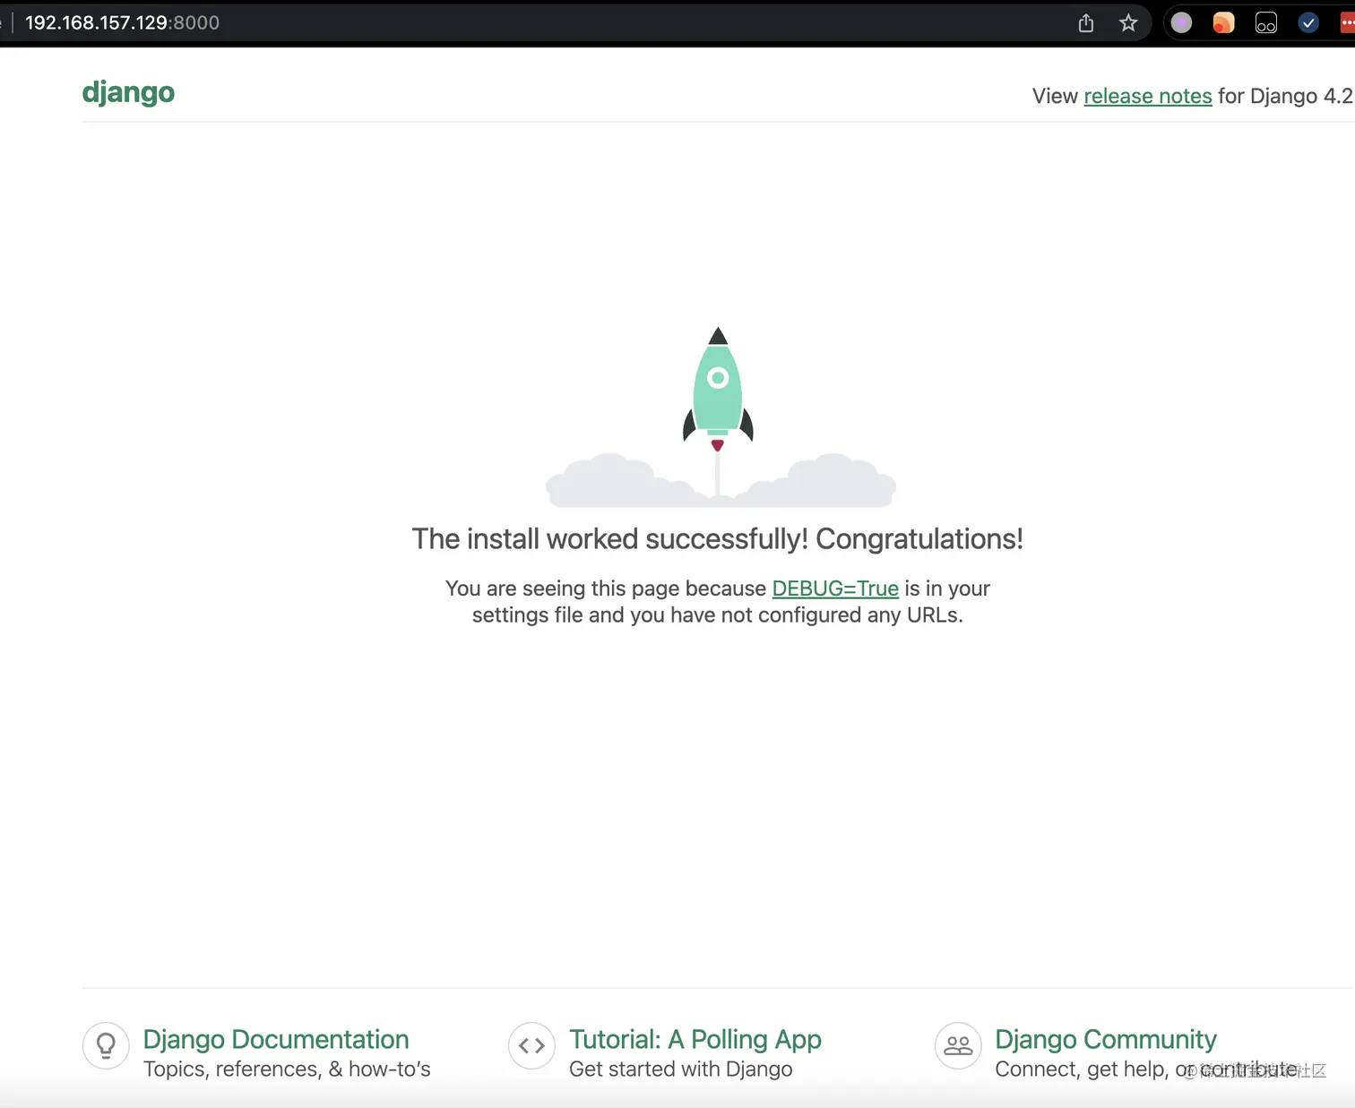This screenshot has height=1108, width=1355.
Task: Click the share icon in address bar
Action: [x=1086, y=23]
